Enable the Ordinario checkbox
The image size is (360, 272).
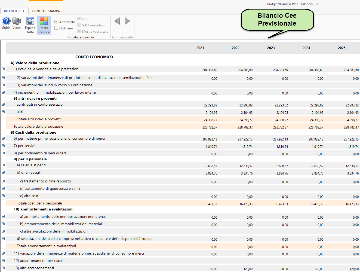point(56,28)
